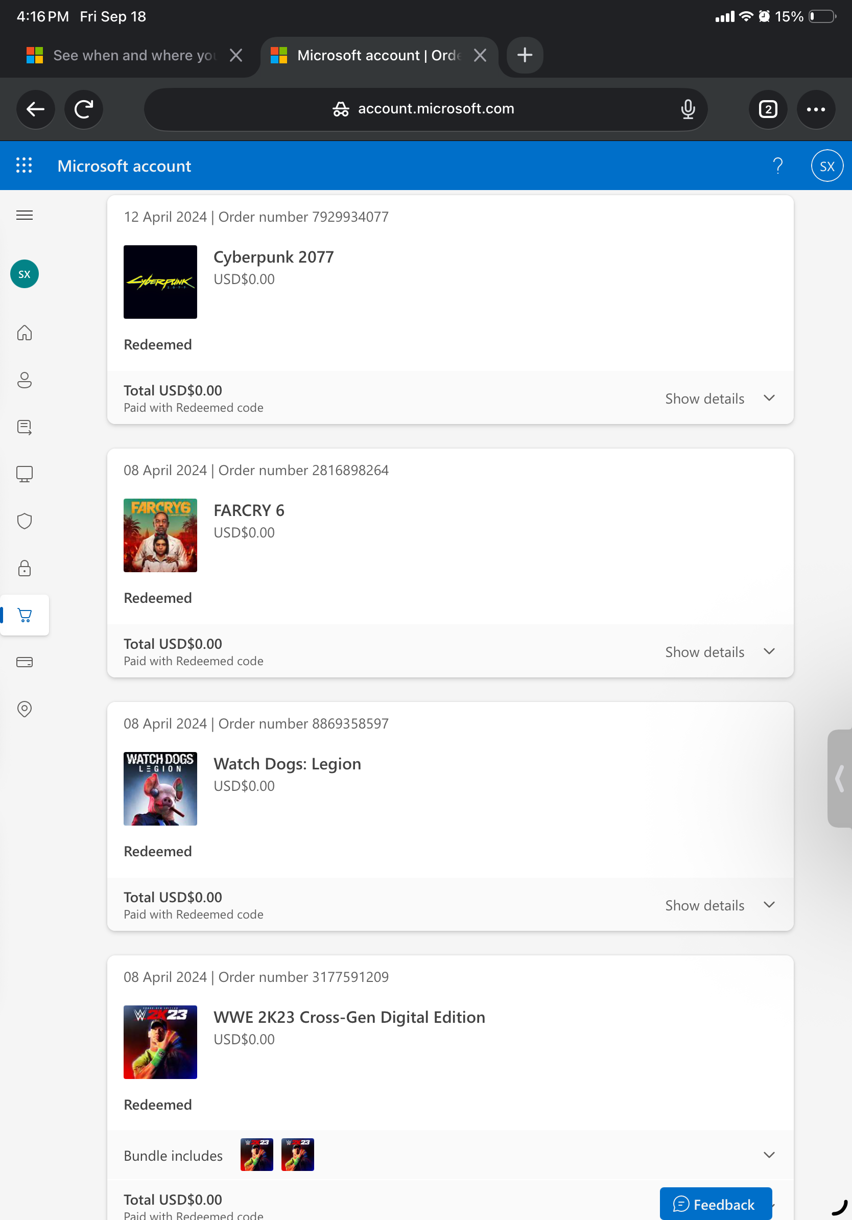Open Your info person icon in sidebar
852x1220 pixels.
25,380
